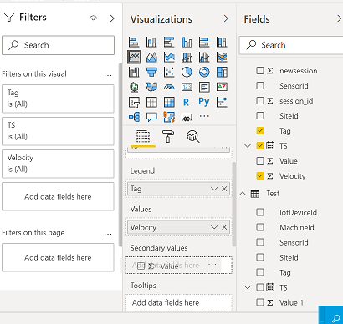Image resolution: width=343 pixels, height=324 pixels.
Task: Click the Filters pane Search box
Action: point(58,45)
